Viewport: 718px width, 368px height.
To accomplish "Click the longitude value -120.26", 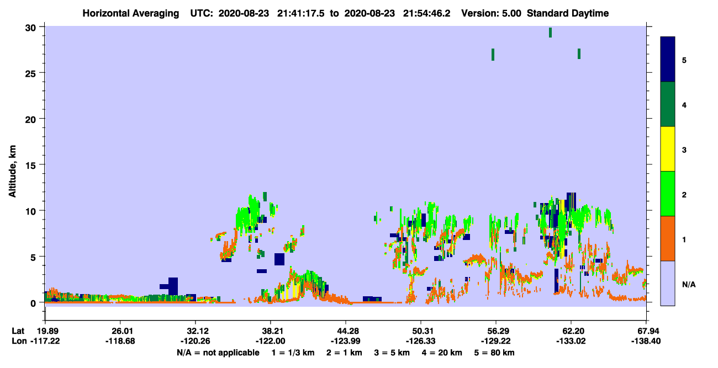I will click(x=196, y=342).
